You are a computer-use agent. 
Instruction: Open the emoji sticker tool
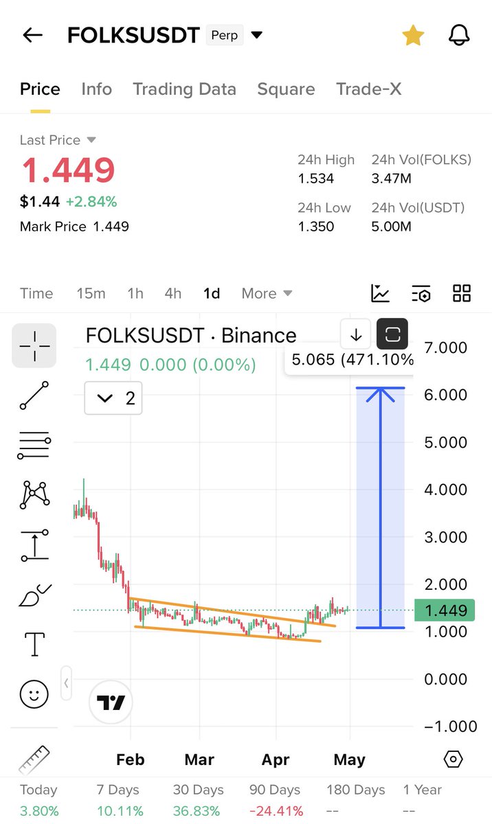pyautogui.click(x=34, y=694)
